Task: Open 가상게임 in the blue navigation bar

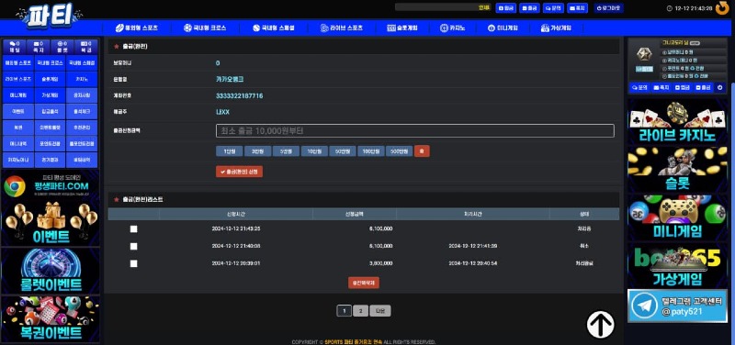Action: (x=556, y=28)
